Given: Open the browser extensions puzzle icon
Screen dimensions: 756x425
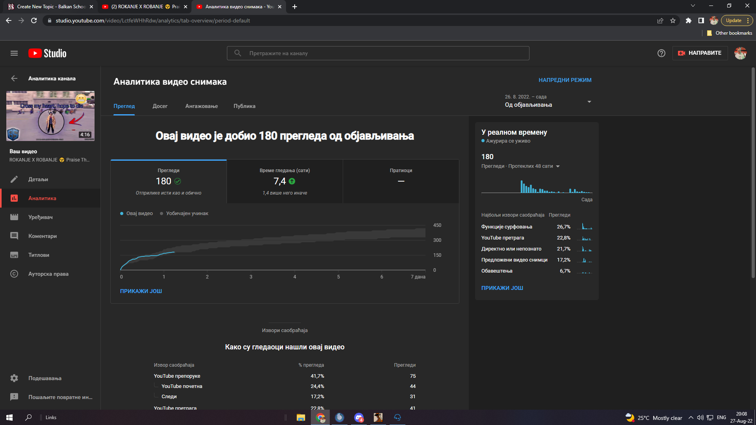Looking at the screenshot, I should click(689, 20).
